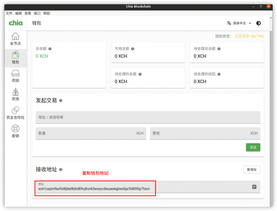Click help icon next to 总余额
277x211 pixels.
(50, 49)
